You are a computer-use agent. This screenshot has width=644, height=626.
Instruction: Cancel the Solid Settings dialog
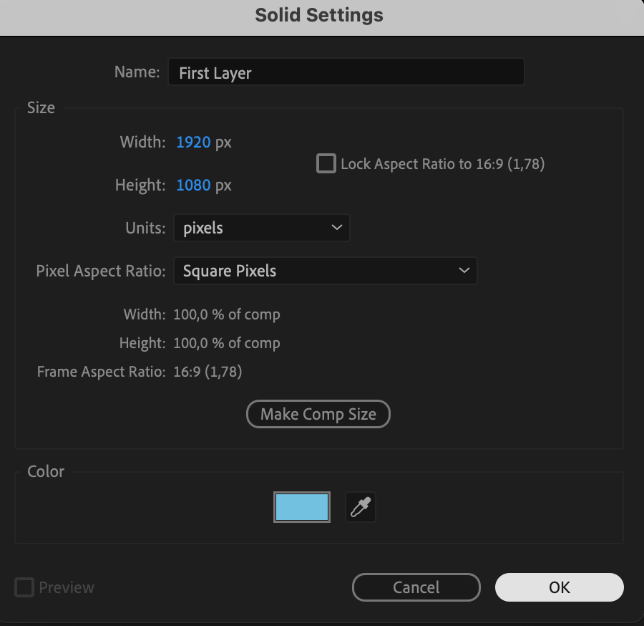416,587
